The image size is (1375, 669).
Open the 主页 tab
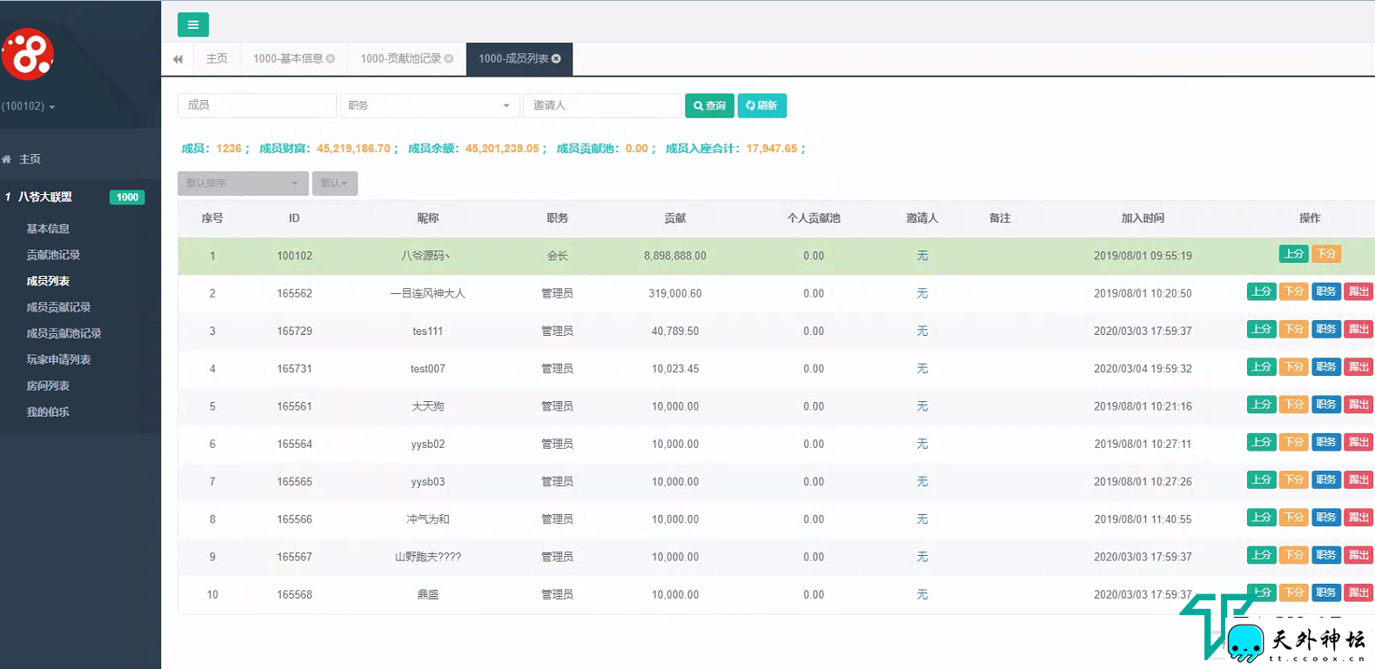[217, 58]
